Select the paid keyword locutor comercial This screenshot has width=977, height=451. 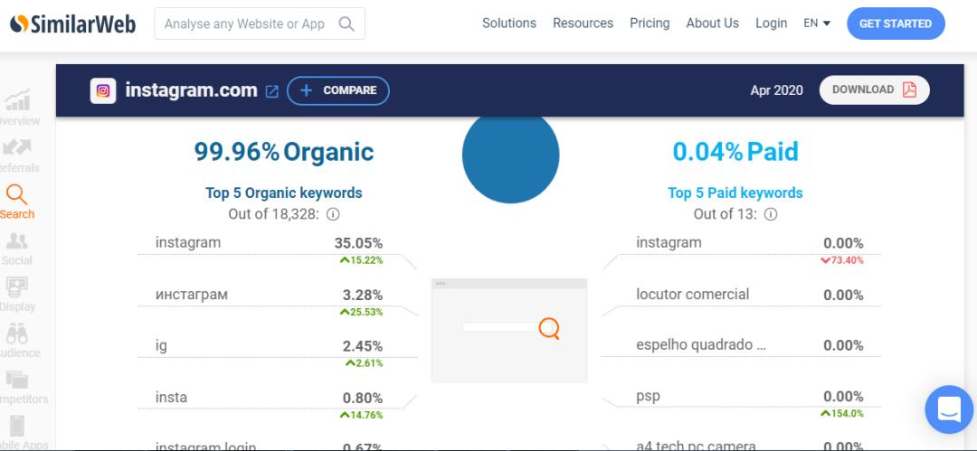pos(693,294)
